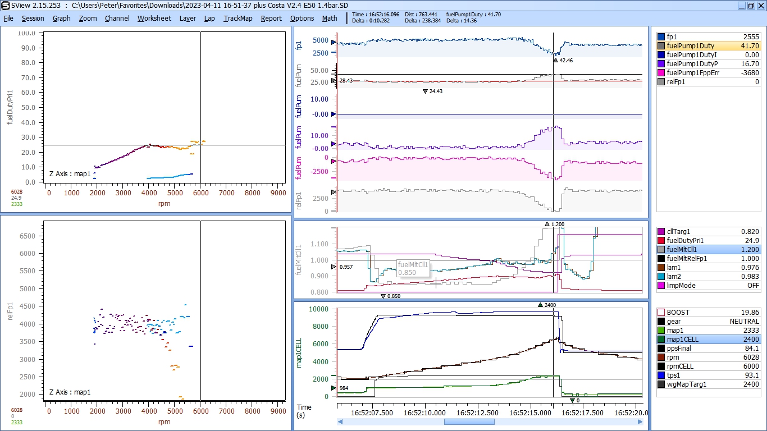The image size is (767, 431).
Task: Click the tps1 blue color swatch
Action: (x=661, y=375)
